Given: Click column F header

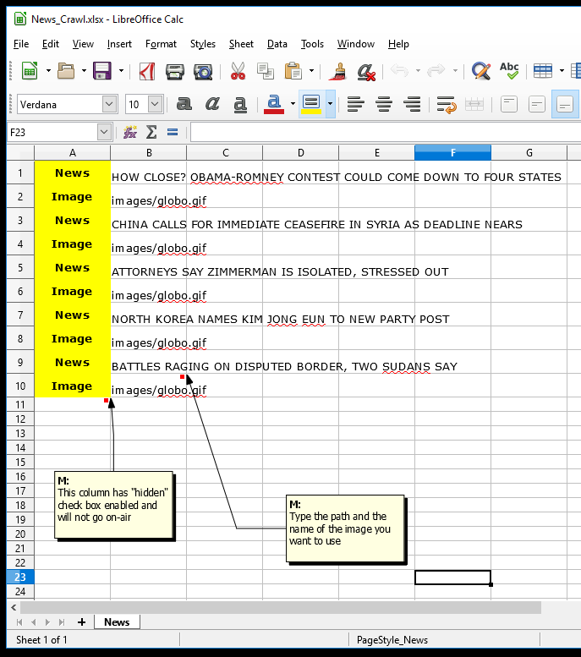Looking at the screenshot, I should (452, 152).
